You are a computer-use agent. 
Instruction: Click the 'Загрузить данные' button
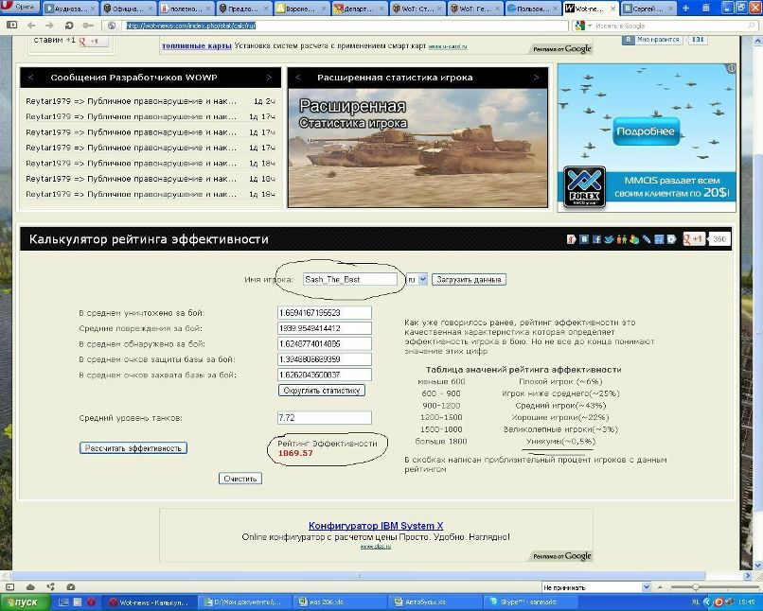[x=469, y=280]
